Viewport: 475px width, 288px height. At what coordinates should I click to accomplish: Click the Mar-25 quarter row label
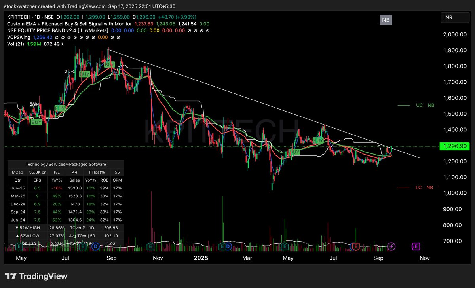pyautogui.click(x=17, y=196)
